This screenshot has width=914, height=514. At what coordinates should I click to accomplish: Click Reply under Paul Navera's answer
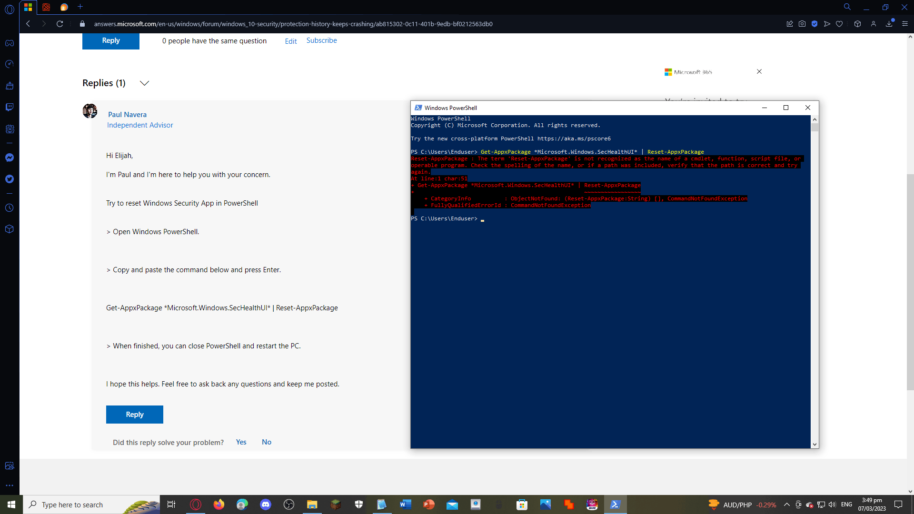(x=134, y=415)
